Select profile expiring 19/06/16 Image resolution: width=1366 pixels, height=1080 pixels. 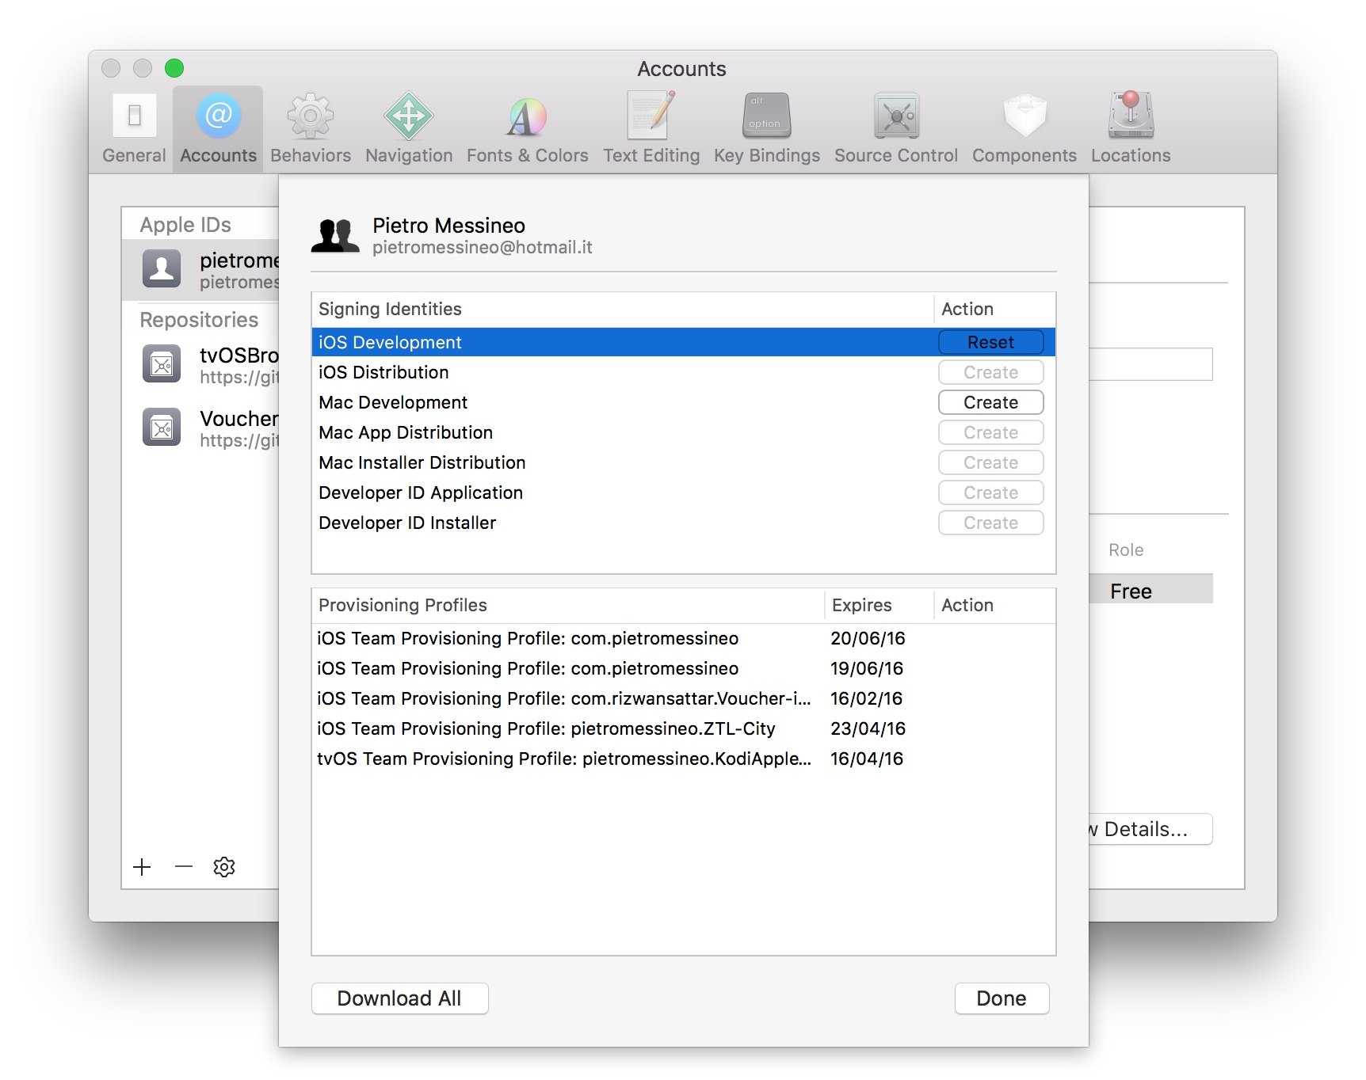(683, 668)
